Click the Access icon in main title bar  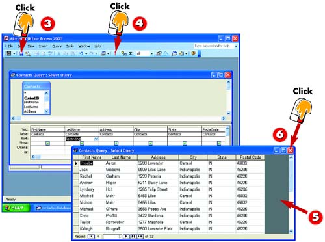pyautogui.click(x=6, y=38)
